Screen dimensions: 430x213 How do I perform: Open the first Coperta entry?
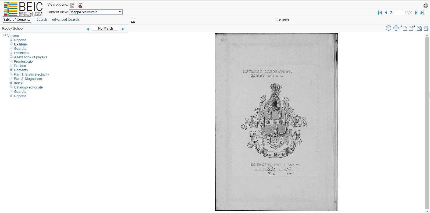coord(20,40)
